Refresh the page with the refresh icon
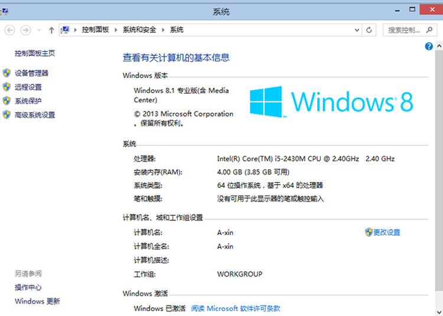This screenshot has width=443, height=316. 369,30
